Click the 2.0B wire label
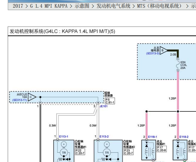Viewport: 196px width, 162px height. click(x=173, y=54)
